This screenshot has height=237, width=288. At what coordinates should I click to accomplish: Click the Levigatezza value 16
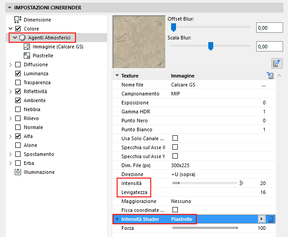point(263,192)
